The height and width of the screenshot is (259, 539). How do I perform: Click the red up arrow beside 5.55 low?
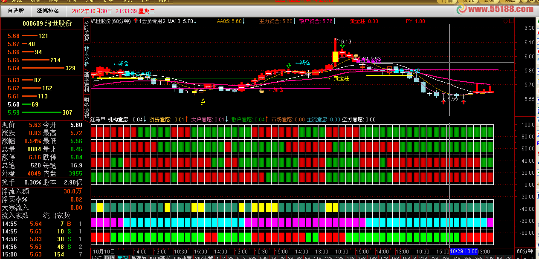click(x=443, y=102)
